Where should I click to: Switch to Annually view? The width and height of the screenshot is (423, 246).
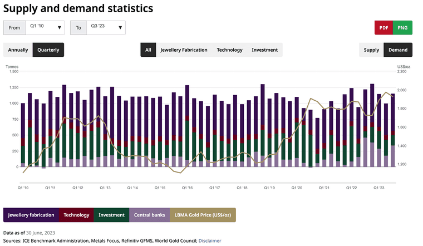[18, 50]
